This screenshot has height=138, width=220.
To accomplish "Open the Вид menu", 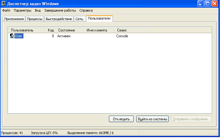I will pos(38,10).
